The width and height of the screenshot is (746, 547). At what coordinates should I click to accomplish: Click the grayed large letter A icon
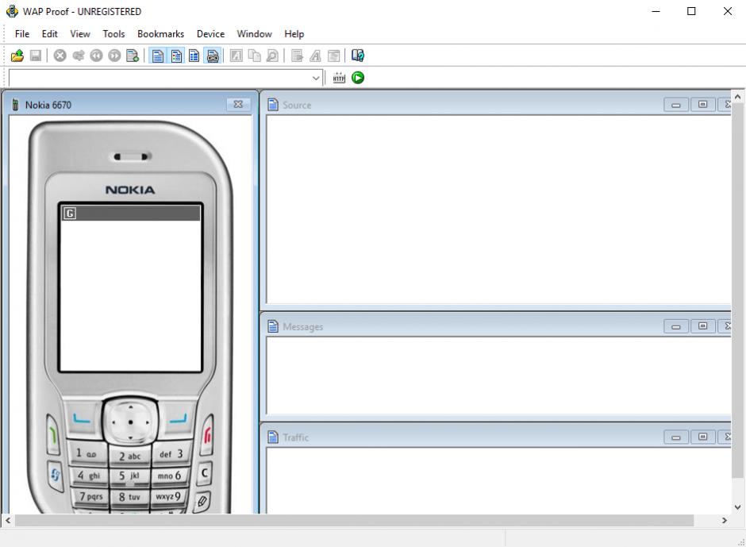315,56
